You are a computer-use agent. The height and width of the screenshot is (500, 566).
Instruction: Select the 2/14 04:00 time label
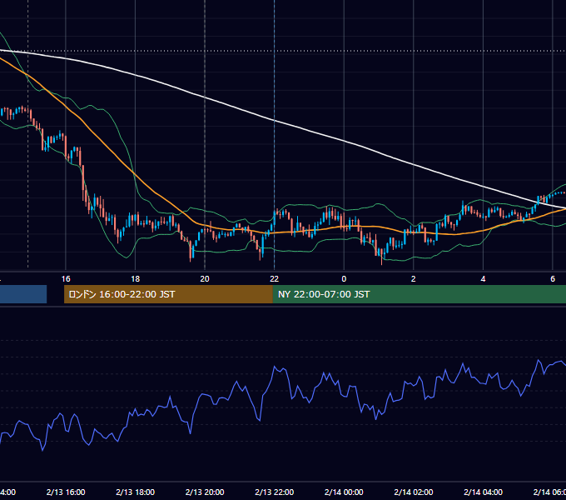[483, 492]
